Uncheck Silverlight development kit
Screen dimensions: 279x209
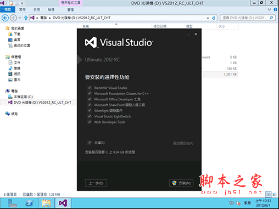(x=90, y=110)
